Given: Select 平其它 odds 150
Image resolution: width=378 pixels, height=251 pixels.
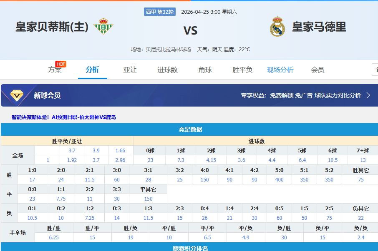Looking at the screenshot, I should (148, 199).
